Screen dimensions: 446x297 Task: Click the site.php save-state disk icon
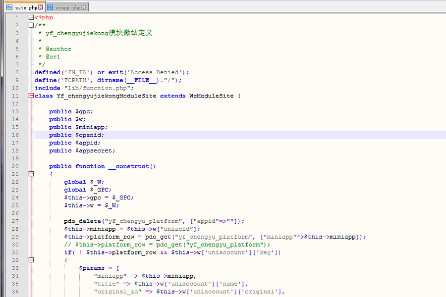pos(9,7)
